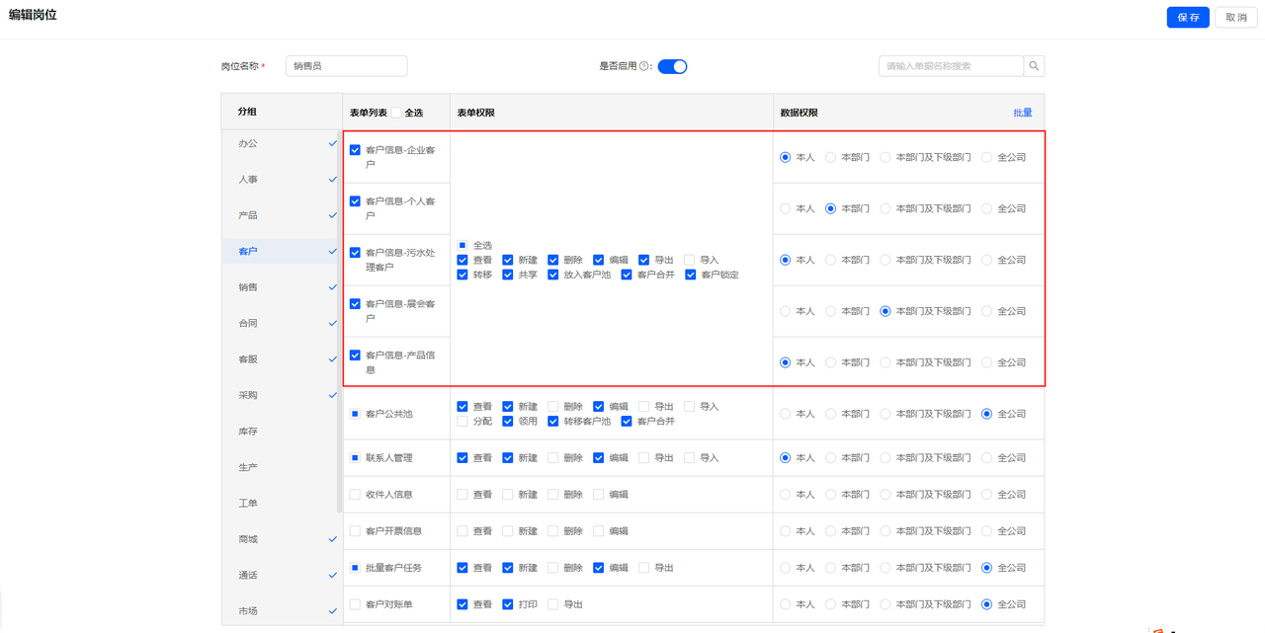The height and width of the screenshot is (633, 1265).
Task: Select 本部门及下级部门 for 收件人信息
Action: [885, 495]
